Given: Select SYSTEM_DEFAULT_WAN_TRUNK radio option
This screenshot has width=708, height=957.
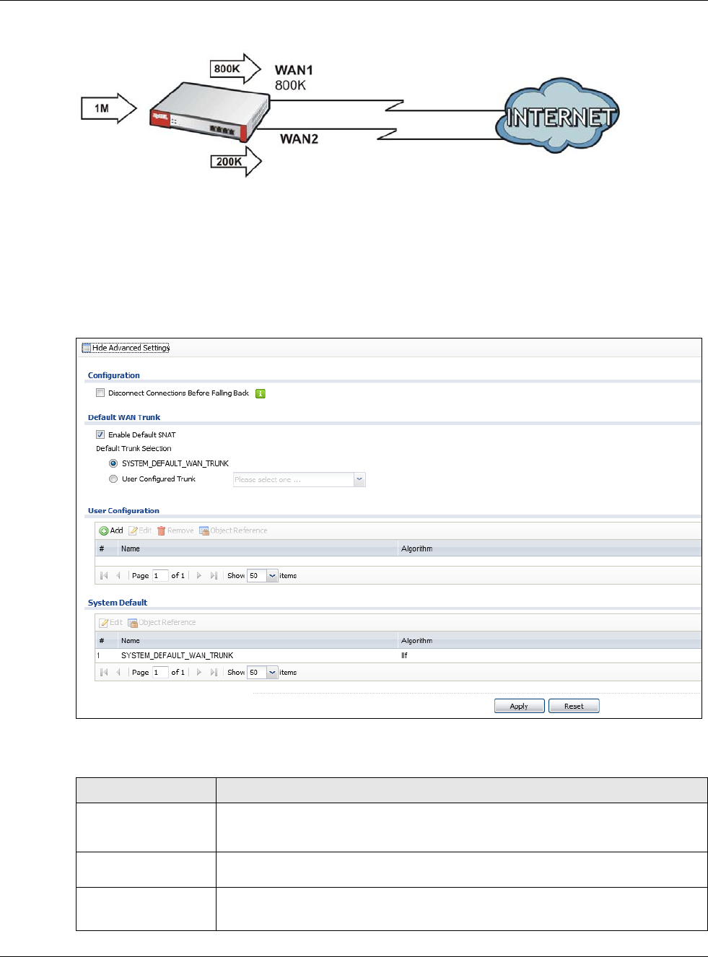Looking at the screenshot, I should click(113, 463).
